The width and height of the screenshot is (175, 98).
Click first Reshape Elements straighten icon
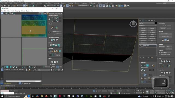pyautogui.click(x=52, y=40)
